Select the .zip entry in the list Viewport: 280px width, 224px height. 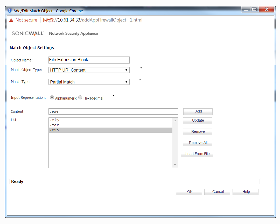click(110, 120)
